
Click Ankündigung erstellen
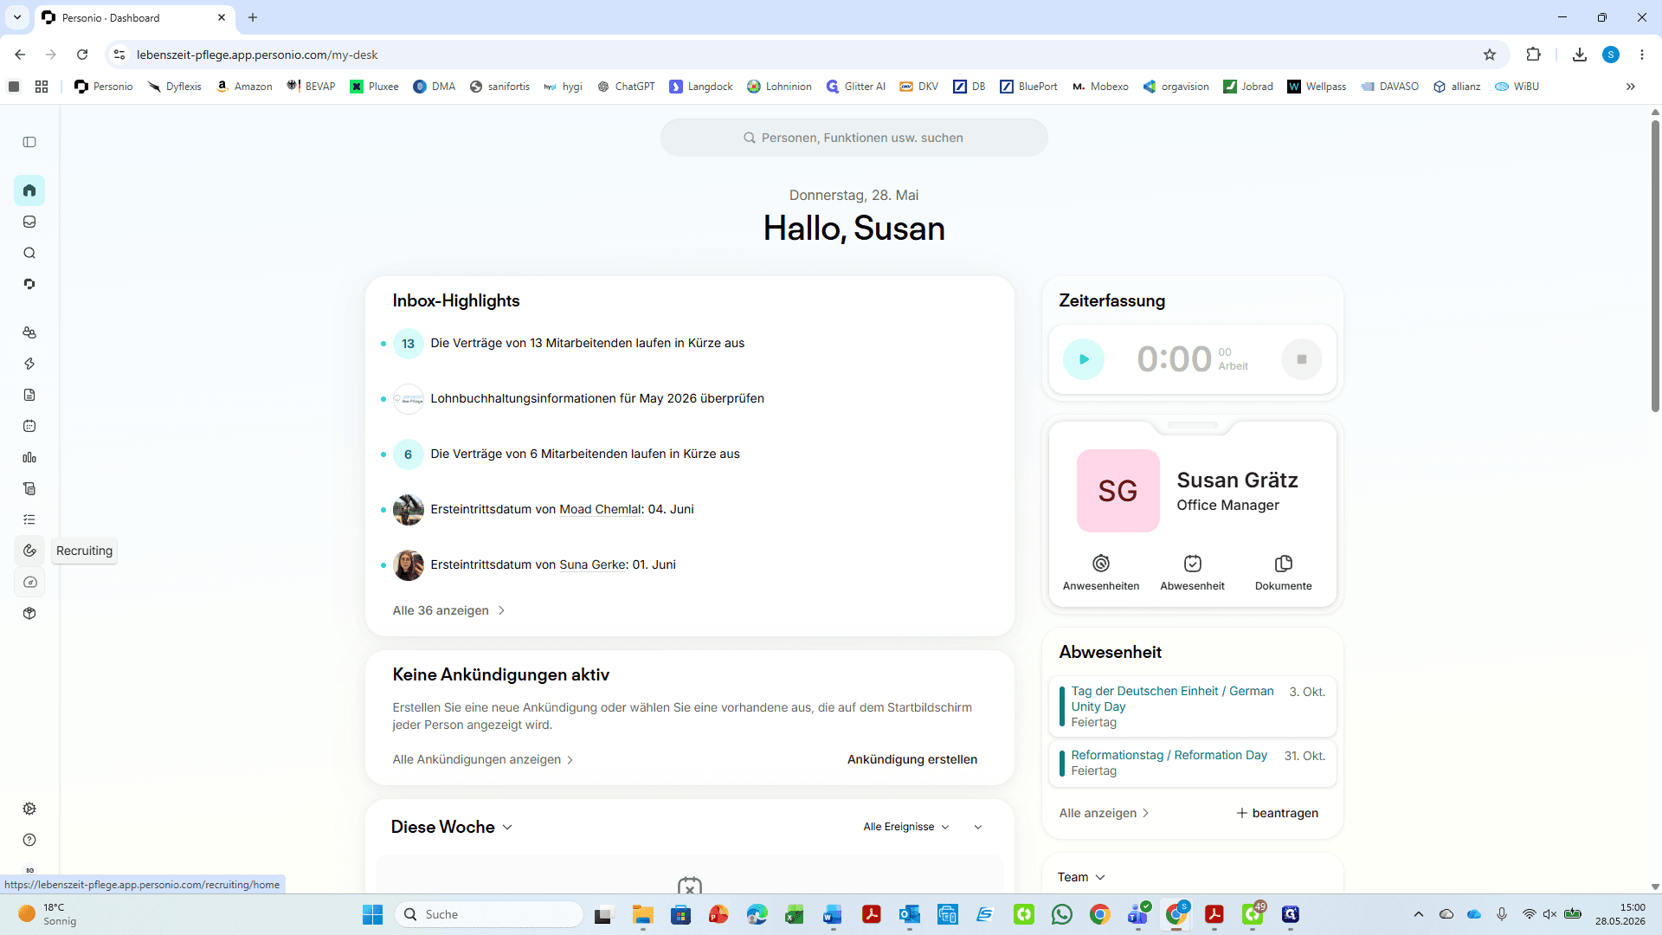[912, 759]
